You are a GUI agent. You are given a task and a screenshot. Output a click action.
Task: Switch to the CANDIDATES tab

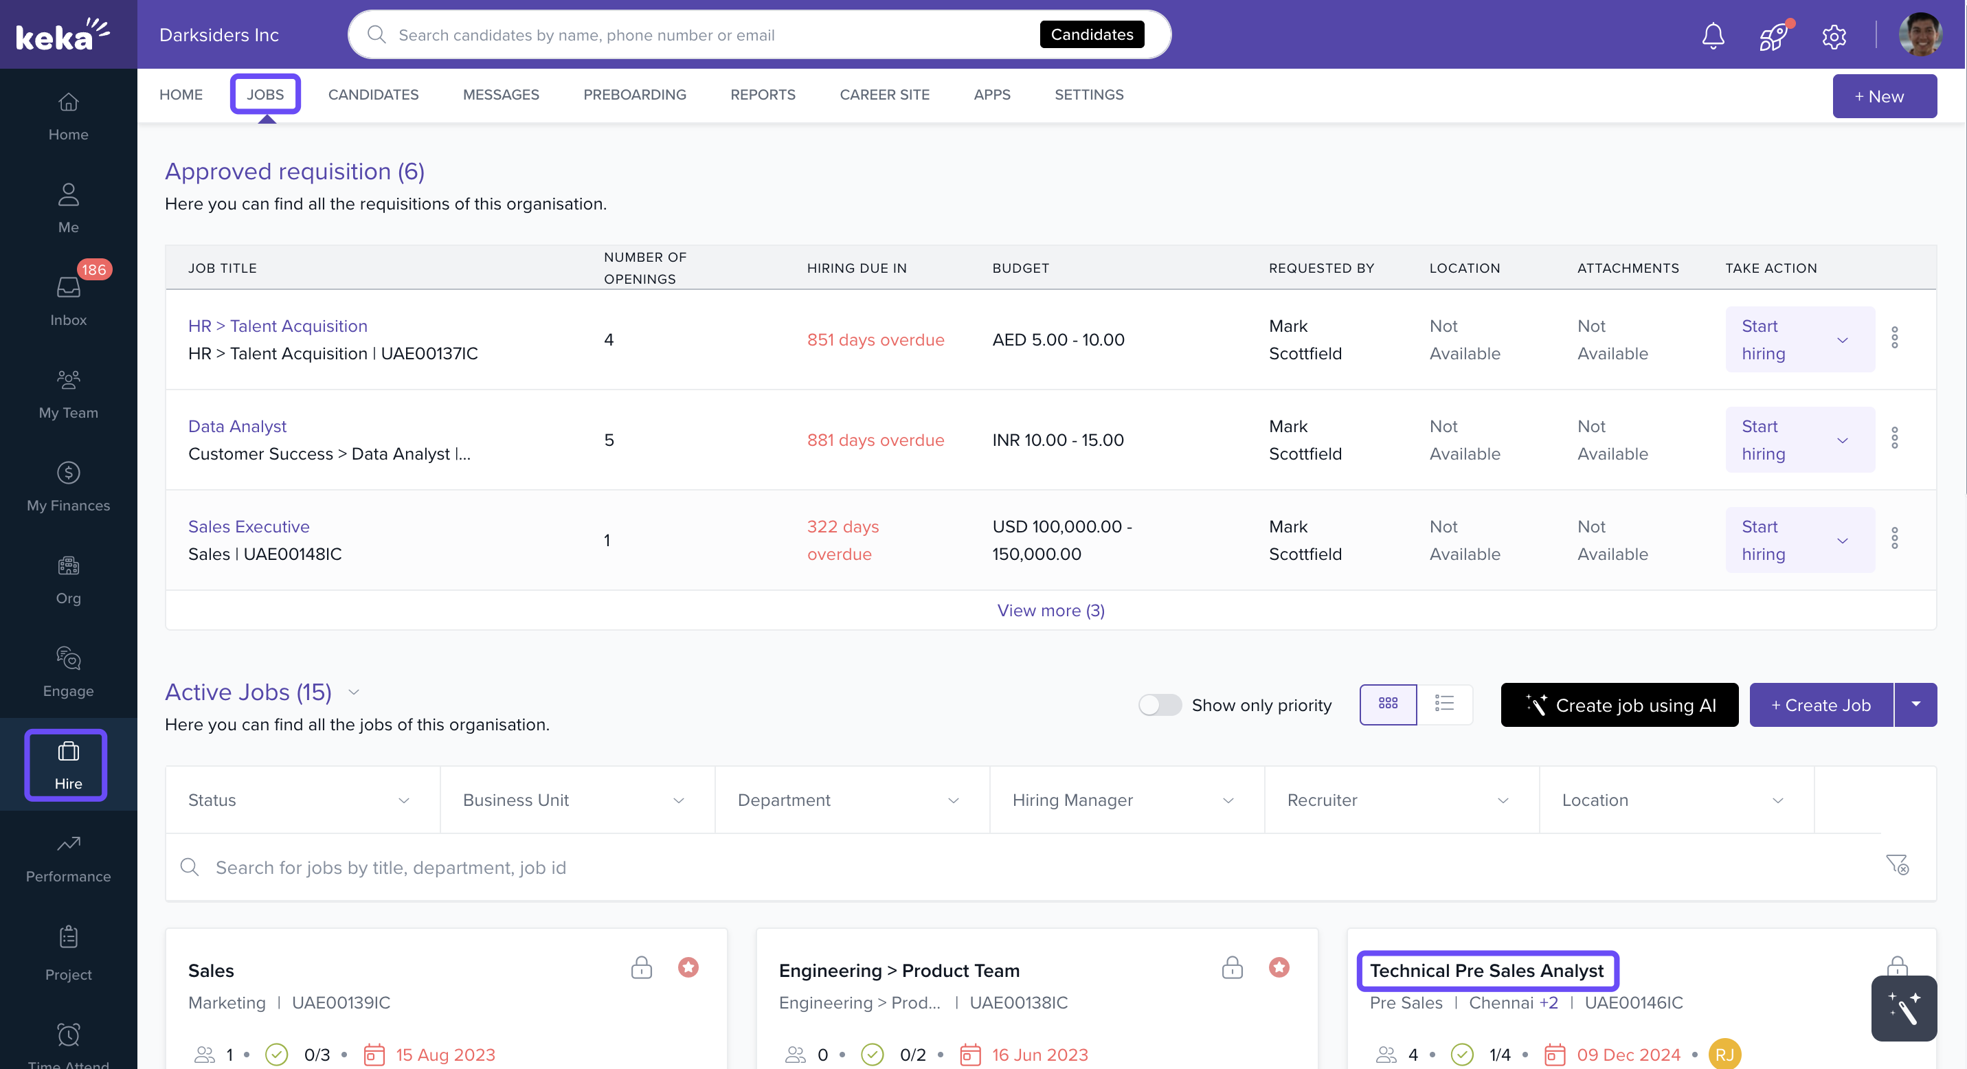[372, 95]
